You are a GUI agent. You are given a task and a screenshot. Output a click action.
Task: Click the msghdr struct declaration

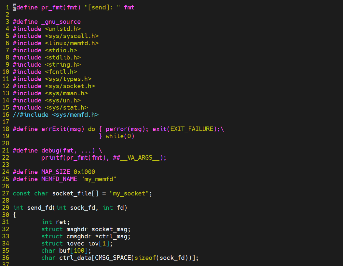77,229
